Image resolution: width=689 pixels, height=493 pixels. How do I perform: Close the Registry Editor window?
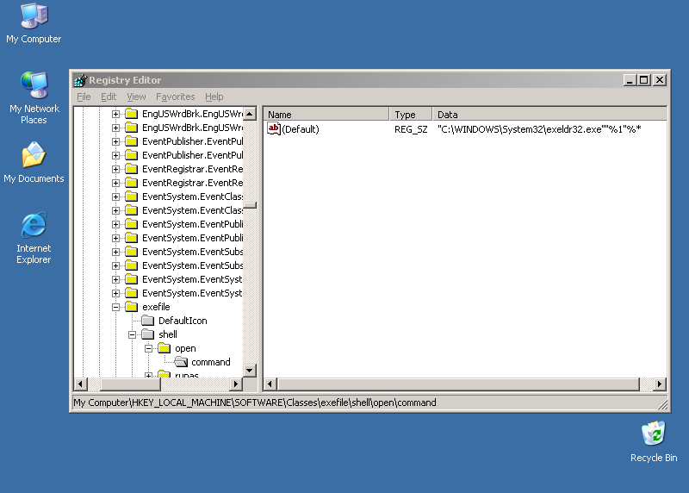click(x=660, y=80)
